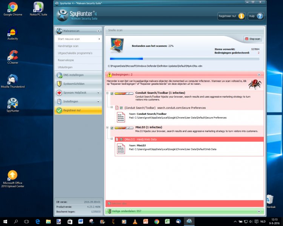Click the Registreer nu info icon
283x226 pixels.
coord(241,16)
